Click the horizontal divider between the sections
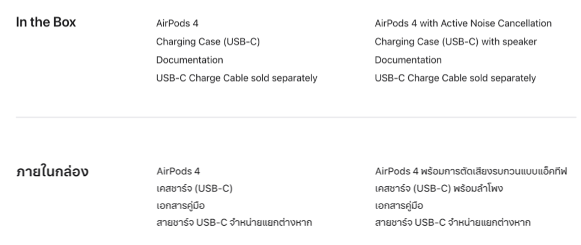581x245 pixels. 290,117
